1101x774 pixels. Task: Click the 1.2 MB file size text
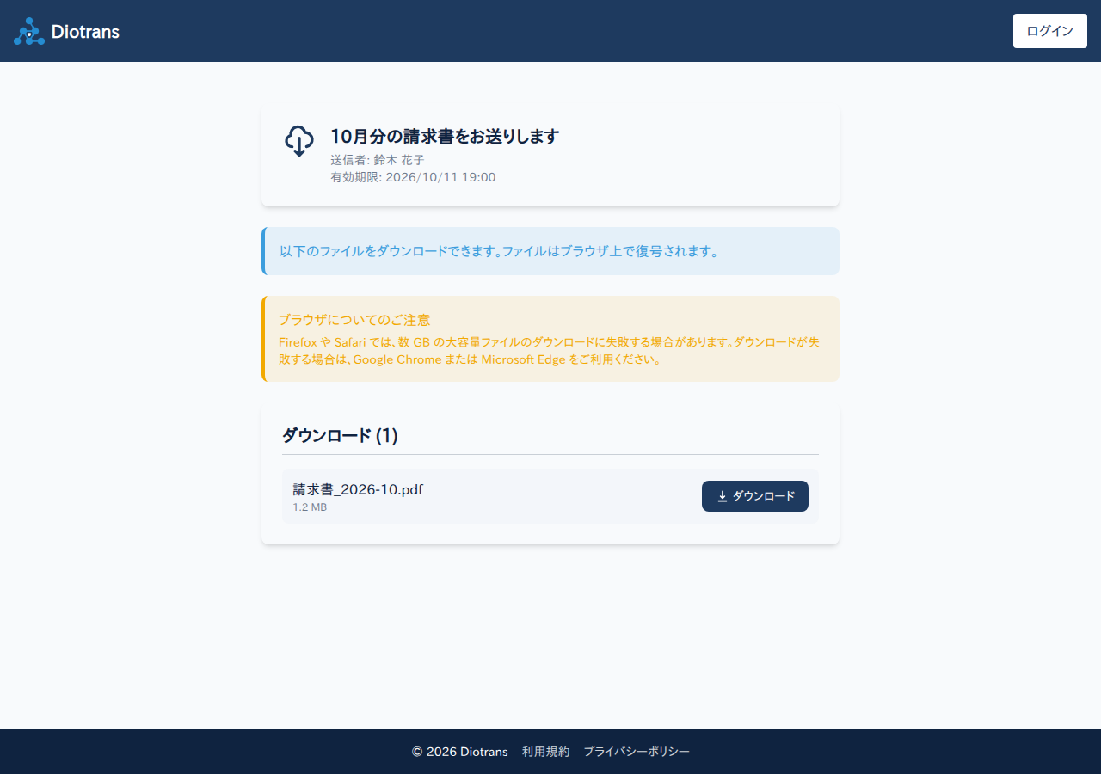310,507
